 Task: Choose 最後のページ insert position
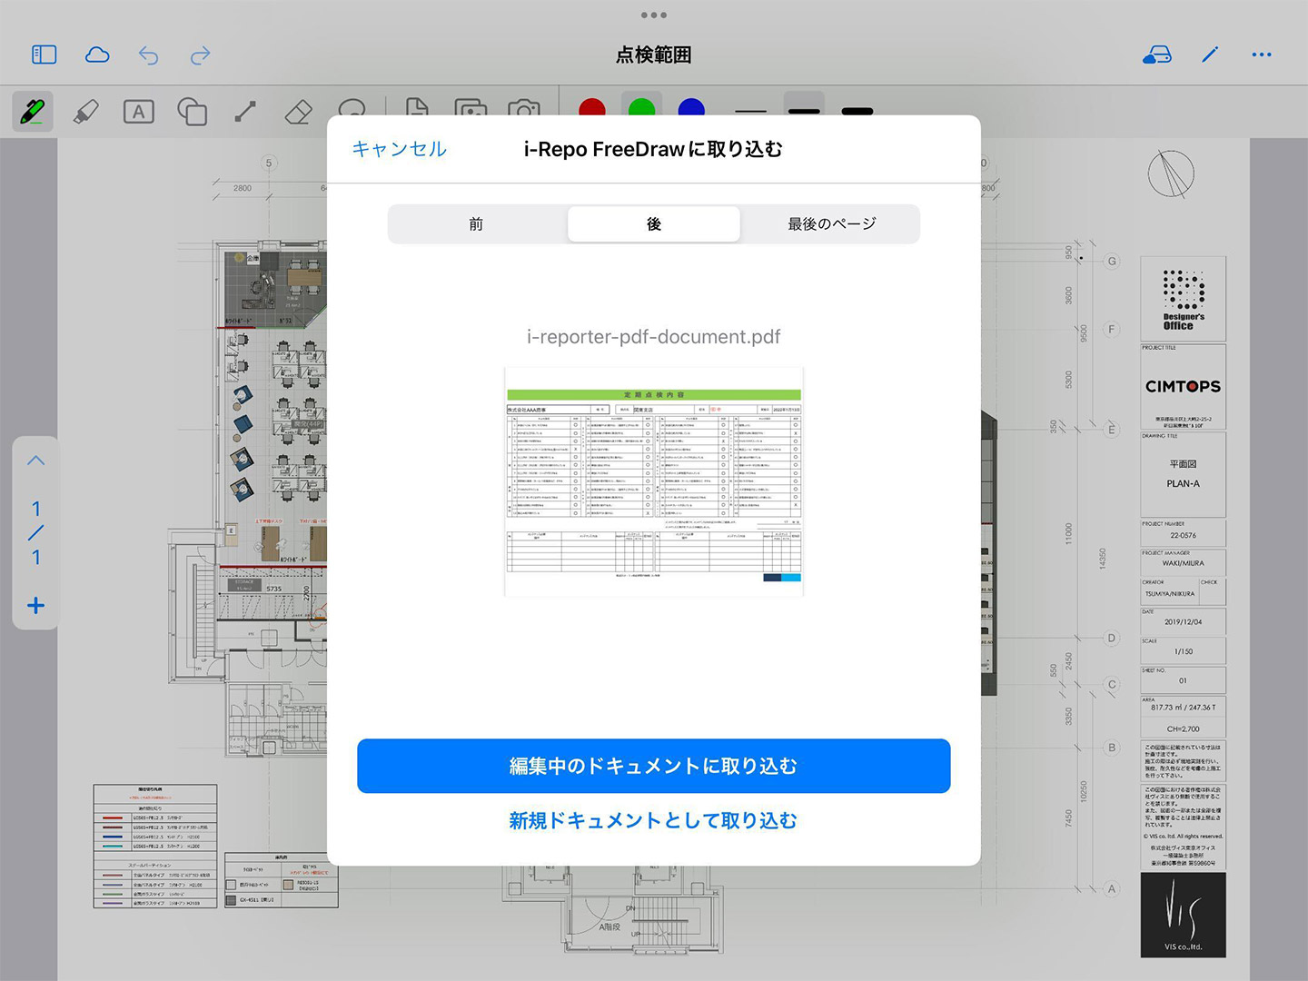(831, 224)
